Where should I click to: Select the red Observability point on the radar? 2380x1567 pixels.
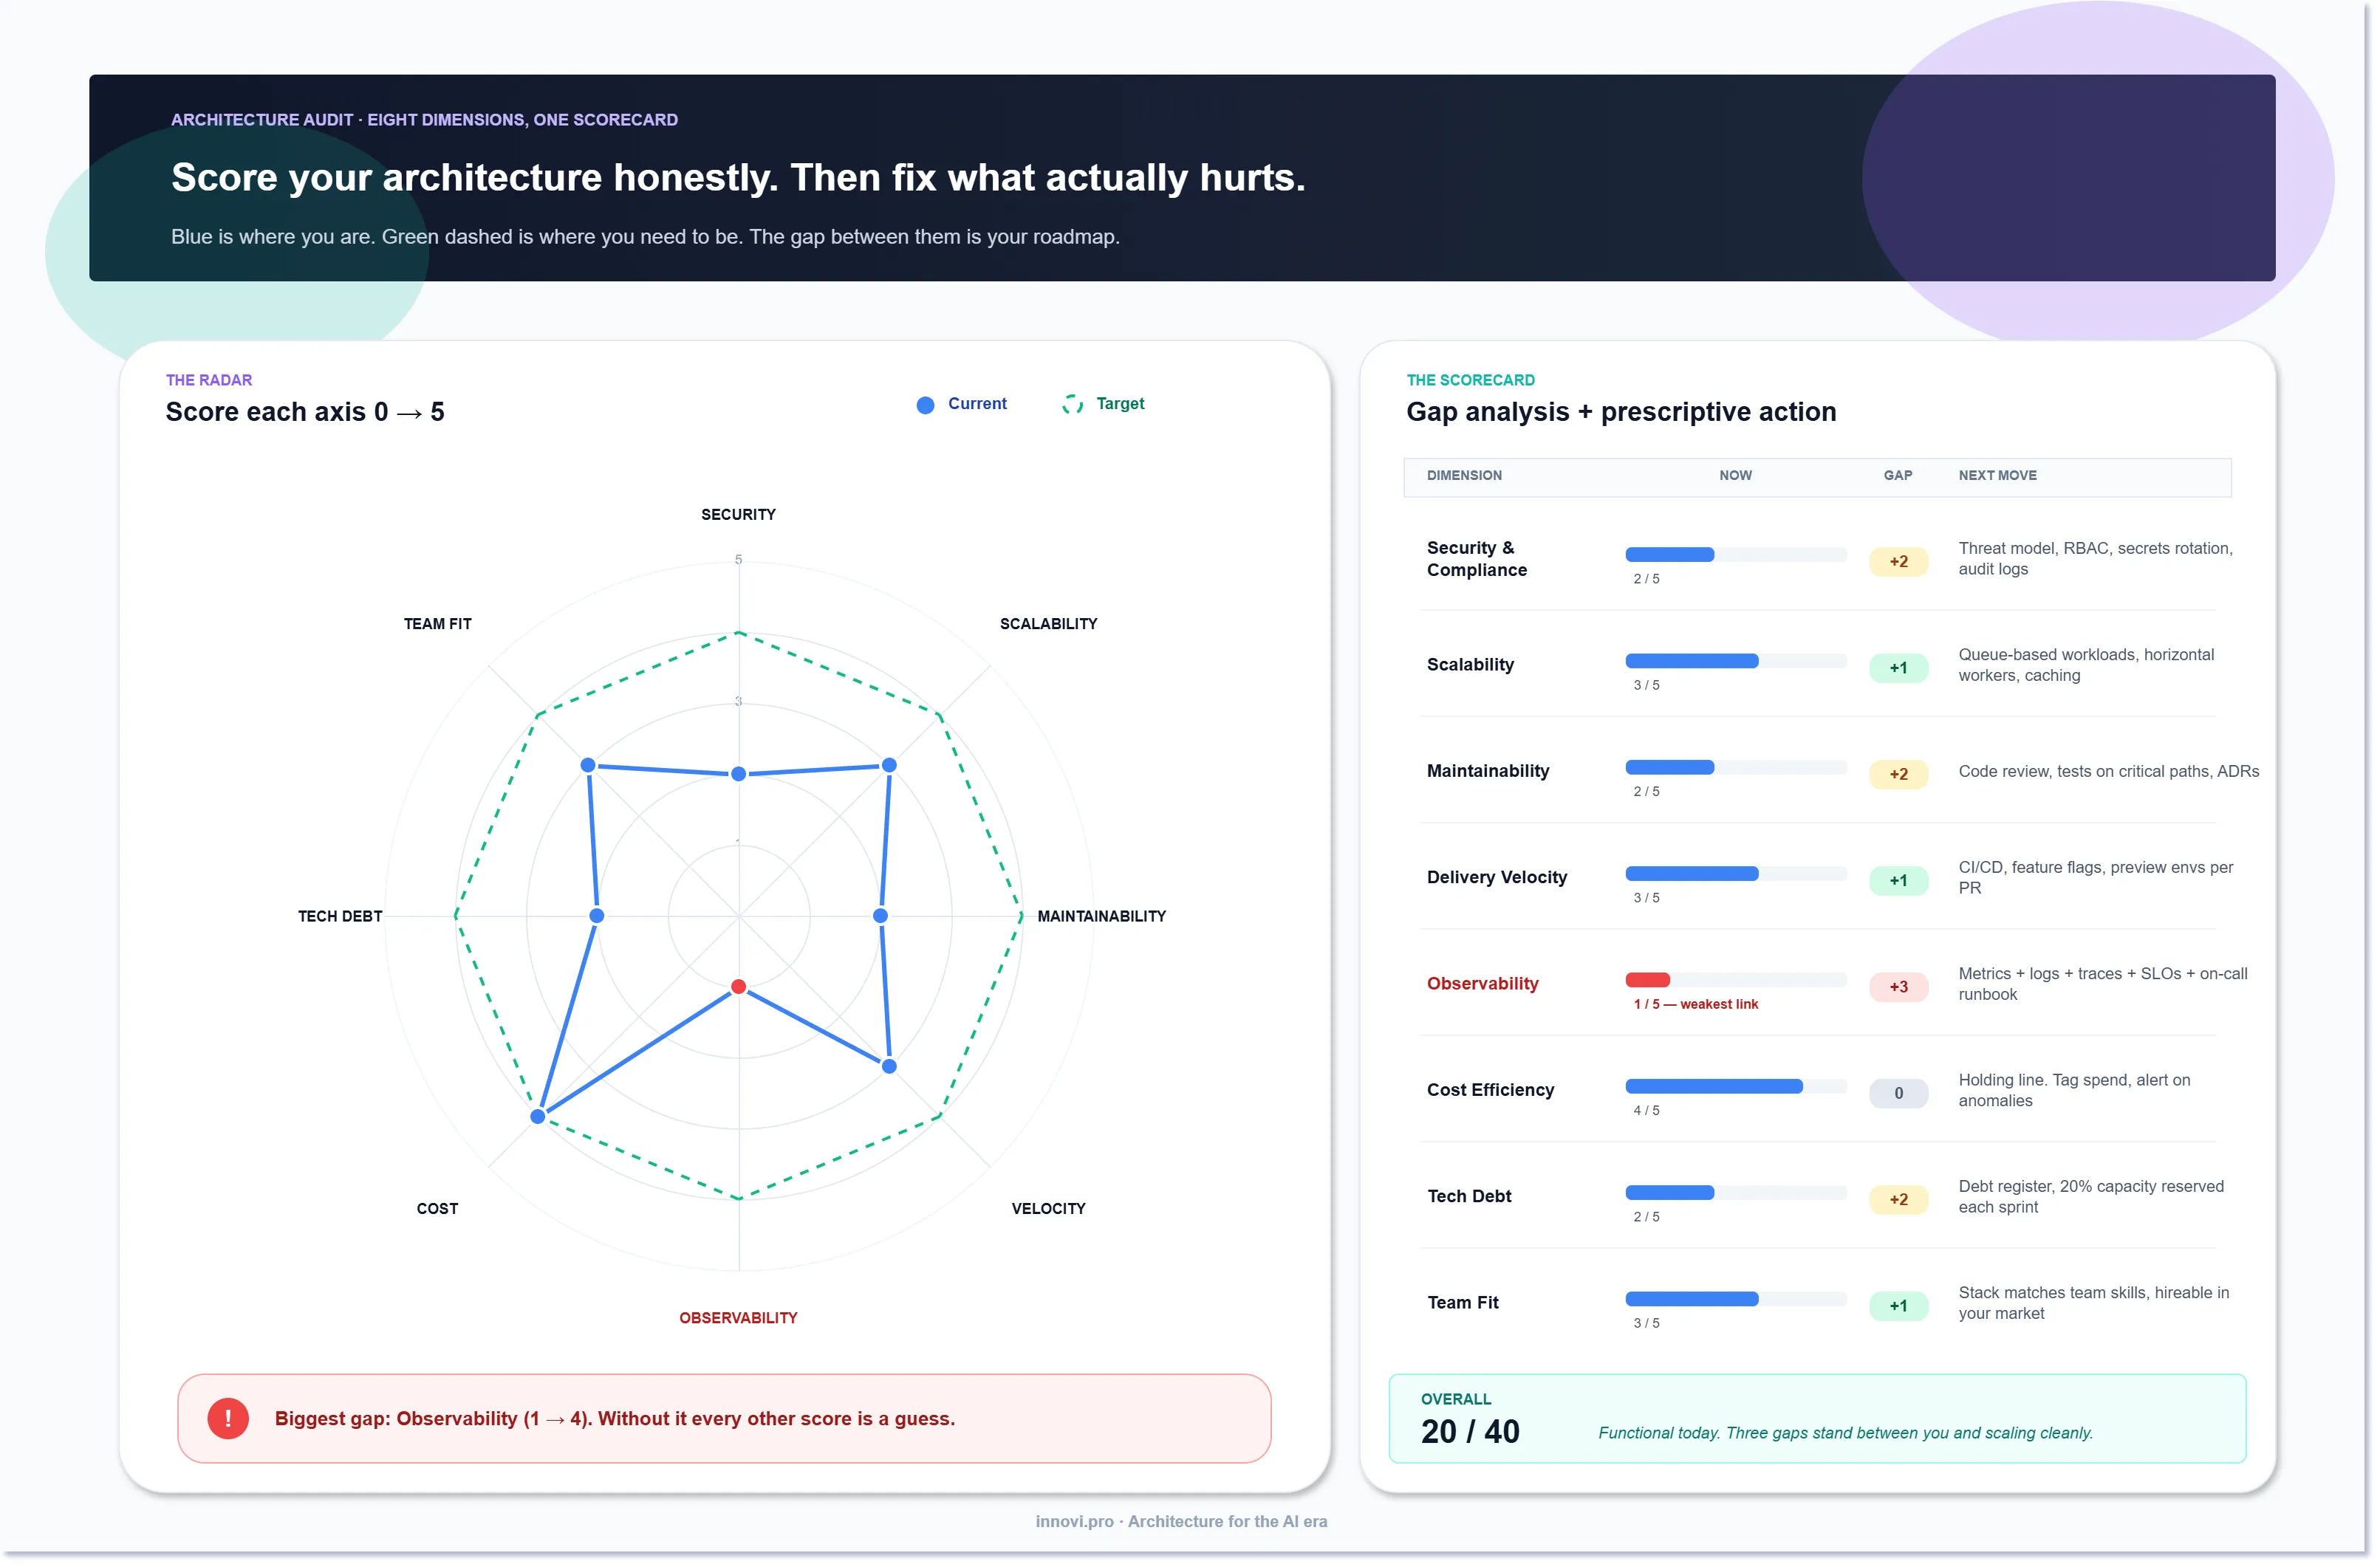739,986
